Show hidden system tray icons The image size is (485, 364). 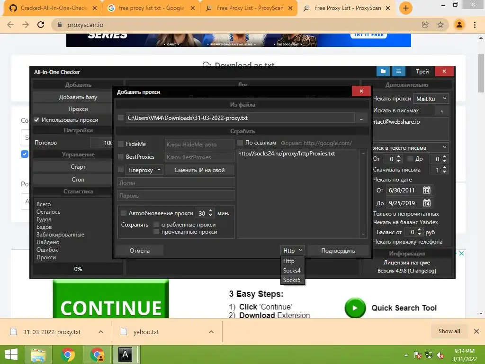pos(406,355)
